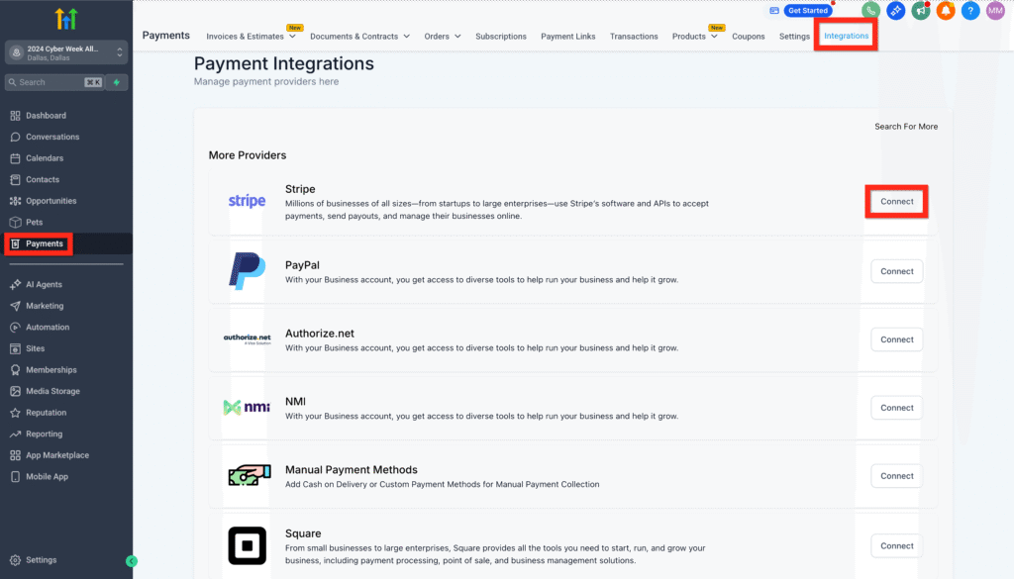Click the Search For More link
Image resolution: width=1014 pixels, height=579 pixels.
pos(905,127)
